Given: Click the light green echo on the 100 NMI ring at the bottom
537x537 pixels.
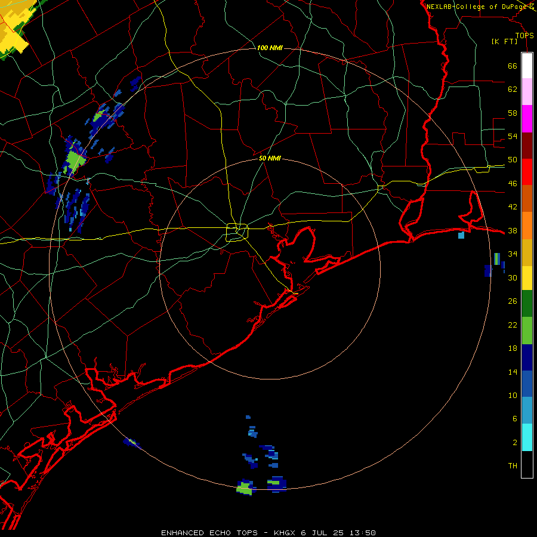Looking at the screenshot, I should click(x=245, y=488).
